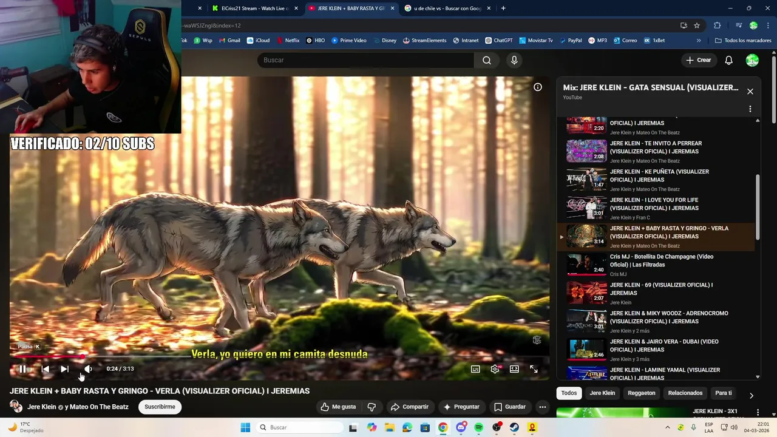Open Discord from the taskbar

click(x=461, y=427)
